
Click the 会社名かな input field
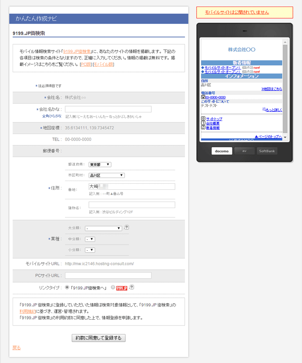coord(108,109)
